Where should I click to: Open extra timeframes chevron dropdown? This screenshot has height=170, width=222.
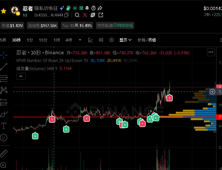[81, 40]
